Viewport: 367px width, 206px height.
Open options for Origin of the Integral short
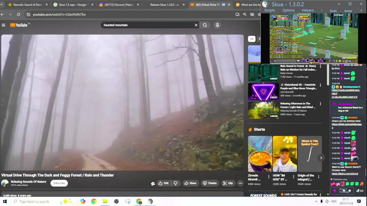(x=318, y=177)
